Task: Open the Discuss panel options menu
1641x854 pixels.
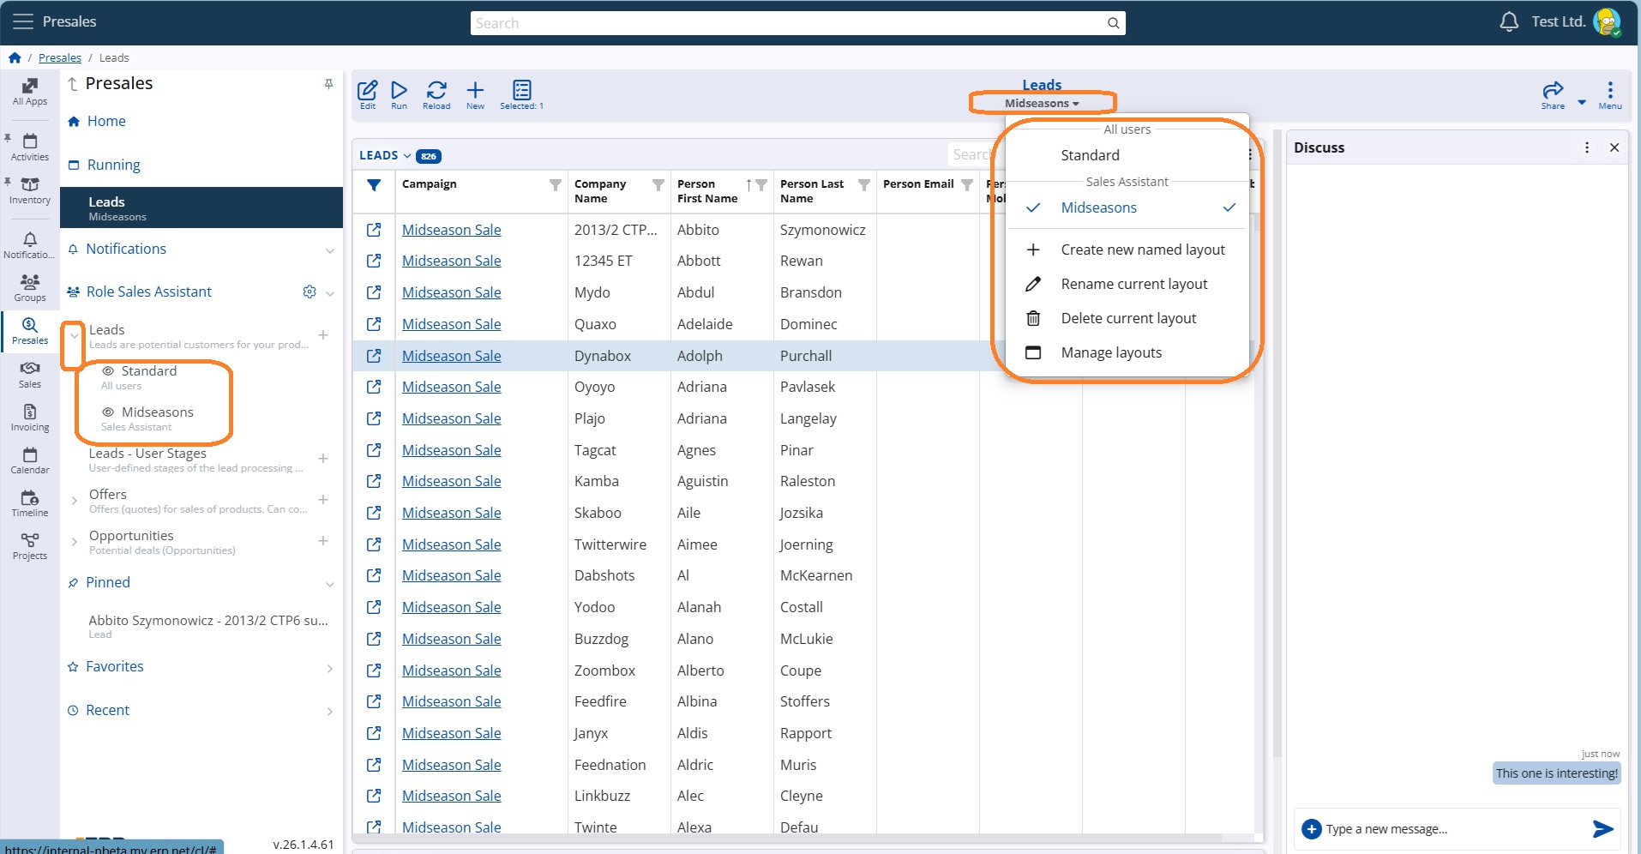Action: click(1587, 147)
